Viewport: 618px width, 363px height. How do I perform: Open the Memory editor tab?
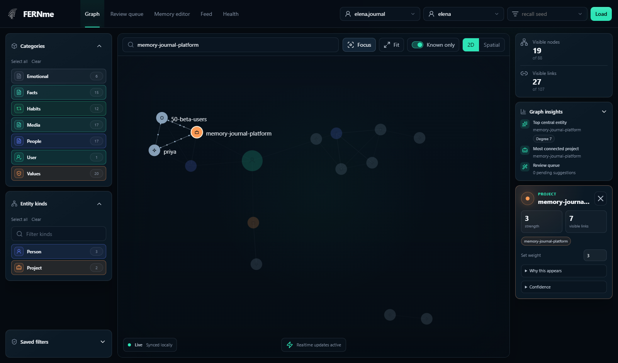[172, 14]
